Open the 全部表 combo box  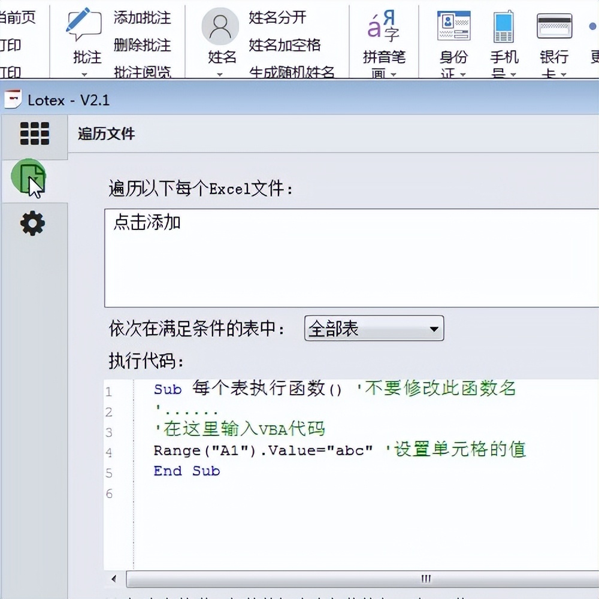pos(374,328)
